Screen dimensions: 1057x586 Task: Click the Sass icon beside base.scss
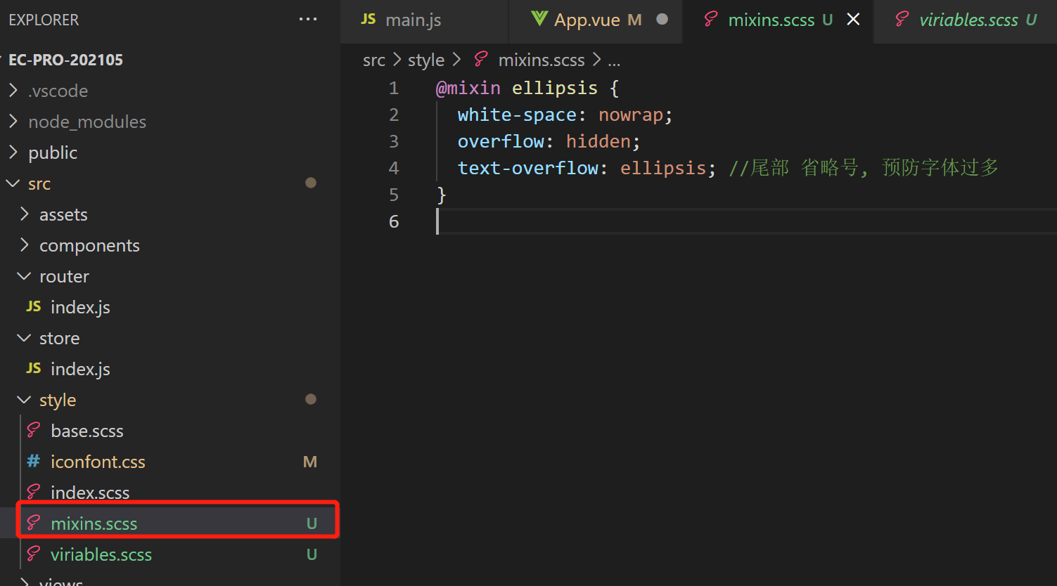click(34, 430)
